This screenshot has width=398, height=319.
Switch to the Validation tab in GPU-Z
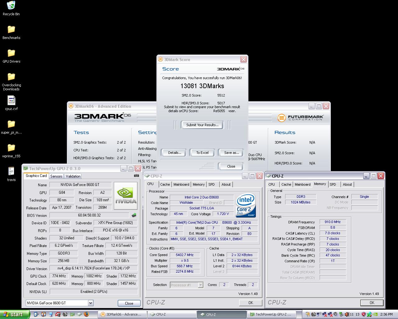(73, 176)
